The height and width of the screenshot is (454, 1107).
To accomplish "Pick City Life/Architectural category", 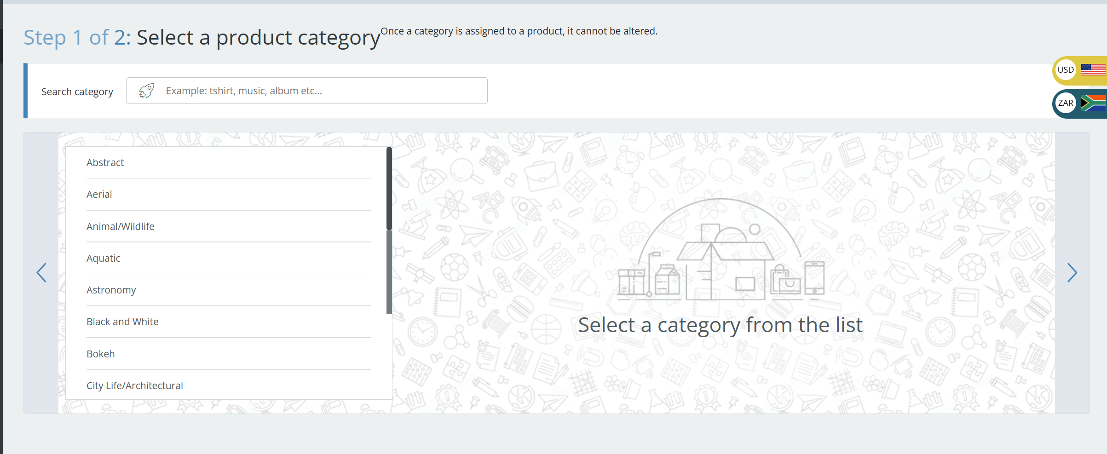I will 229,385.
